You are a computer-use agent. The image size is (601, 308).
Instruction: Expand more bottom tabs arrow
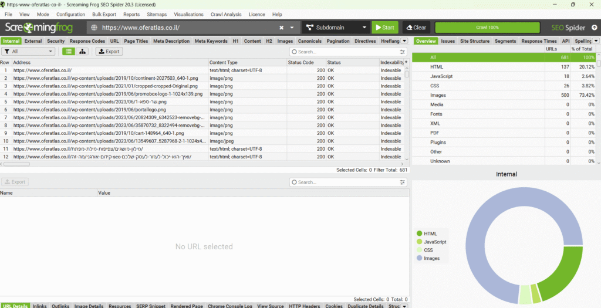(404, 306)
